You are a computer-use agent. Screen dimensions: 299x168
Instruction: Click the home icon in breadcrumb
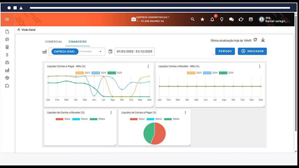pos(19,30)
